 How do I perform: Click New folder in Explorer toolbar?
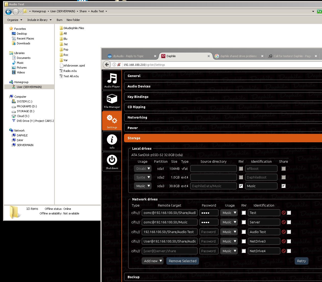point(73,20)
